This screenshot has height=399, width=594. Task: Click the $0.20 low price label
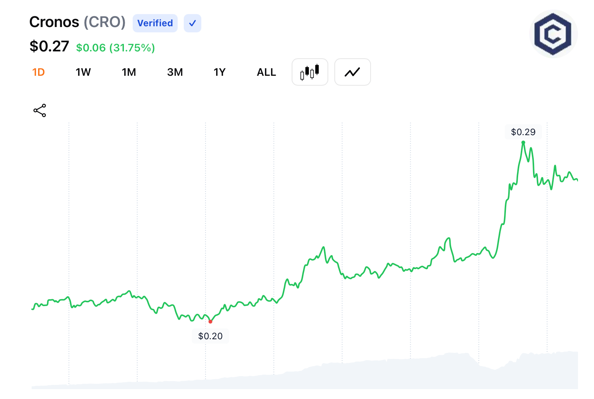point(210,336)
